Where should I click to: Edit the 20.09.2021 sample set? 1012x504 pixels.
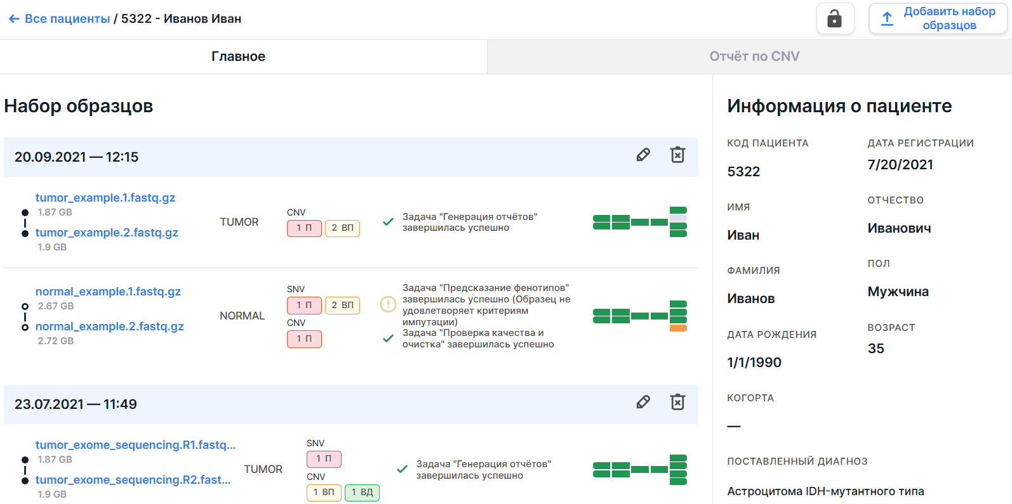click(x=643, y=155)
